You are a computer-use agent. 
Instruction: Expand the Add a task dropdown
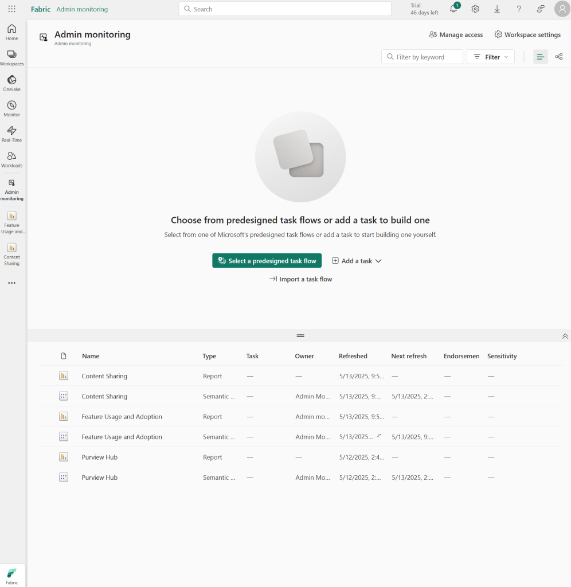pos(357,261)
